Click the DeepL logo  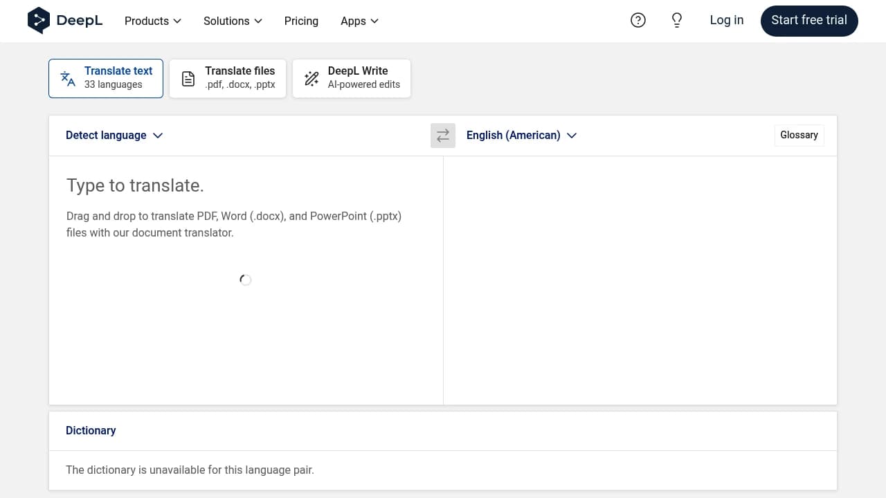click(65, 21)
